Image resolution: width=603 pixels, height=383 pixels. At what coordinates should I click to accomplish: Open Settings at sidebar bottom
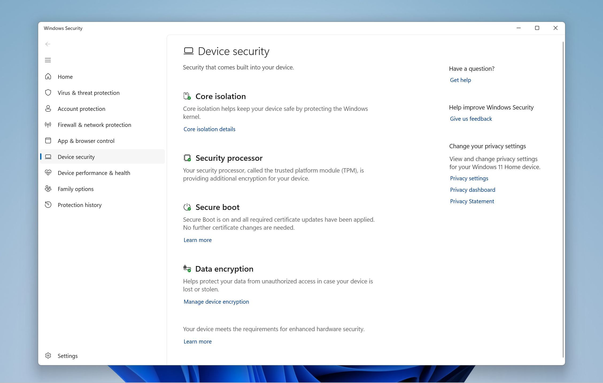click(x=102, y=356)
